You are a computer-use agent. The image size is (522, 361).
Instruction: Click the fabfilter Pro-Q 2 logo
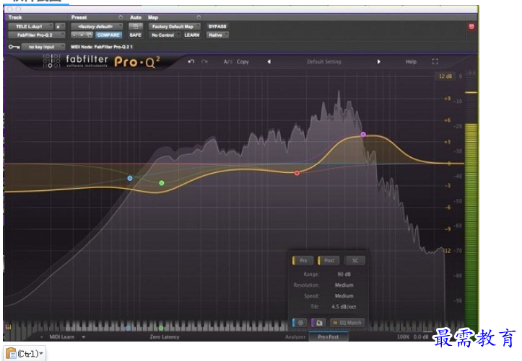pyautogui.click(x=102, y=61)
